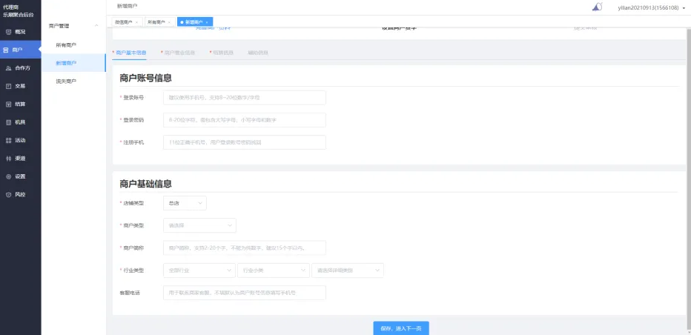Switch to the 商户营业信息 tab

[178, 53]
